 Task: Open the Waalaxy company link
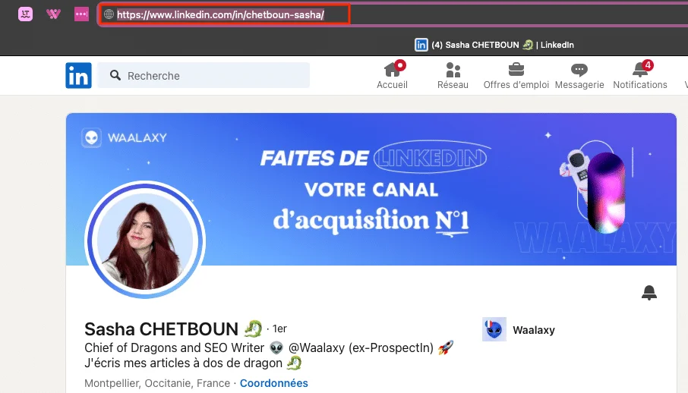[x=534, y=330]
